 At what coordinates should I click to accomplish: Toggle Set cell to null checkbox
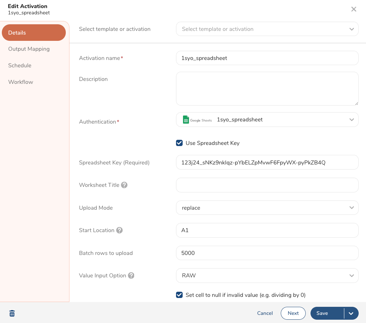[x=179, y=295]
